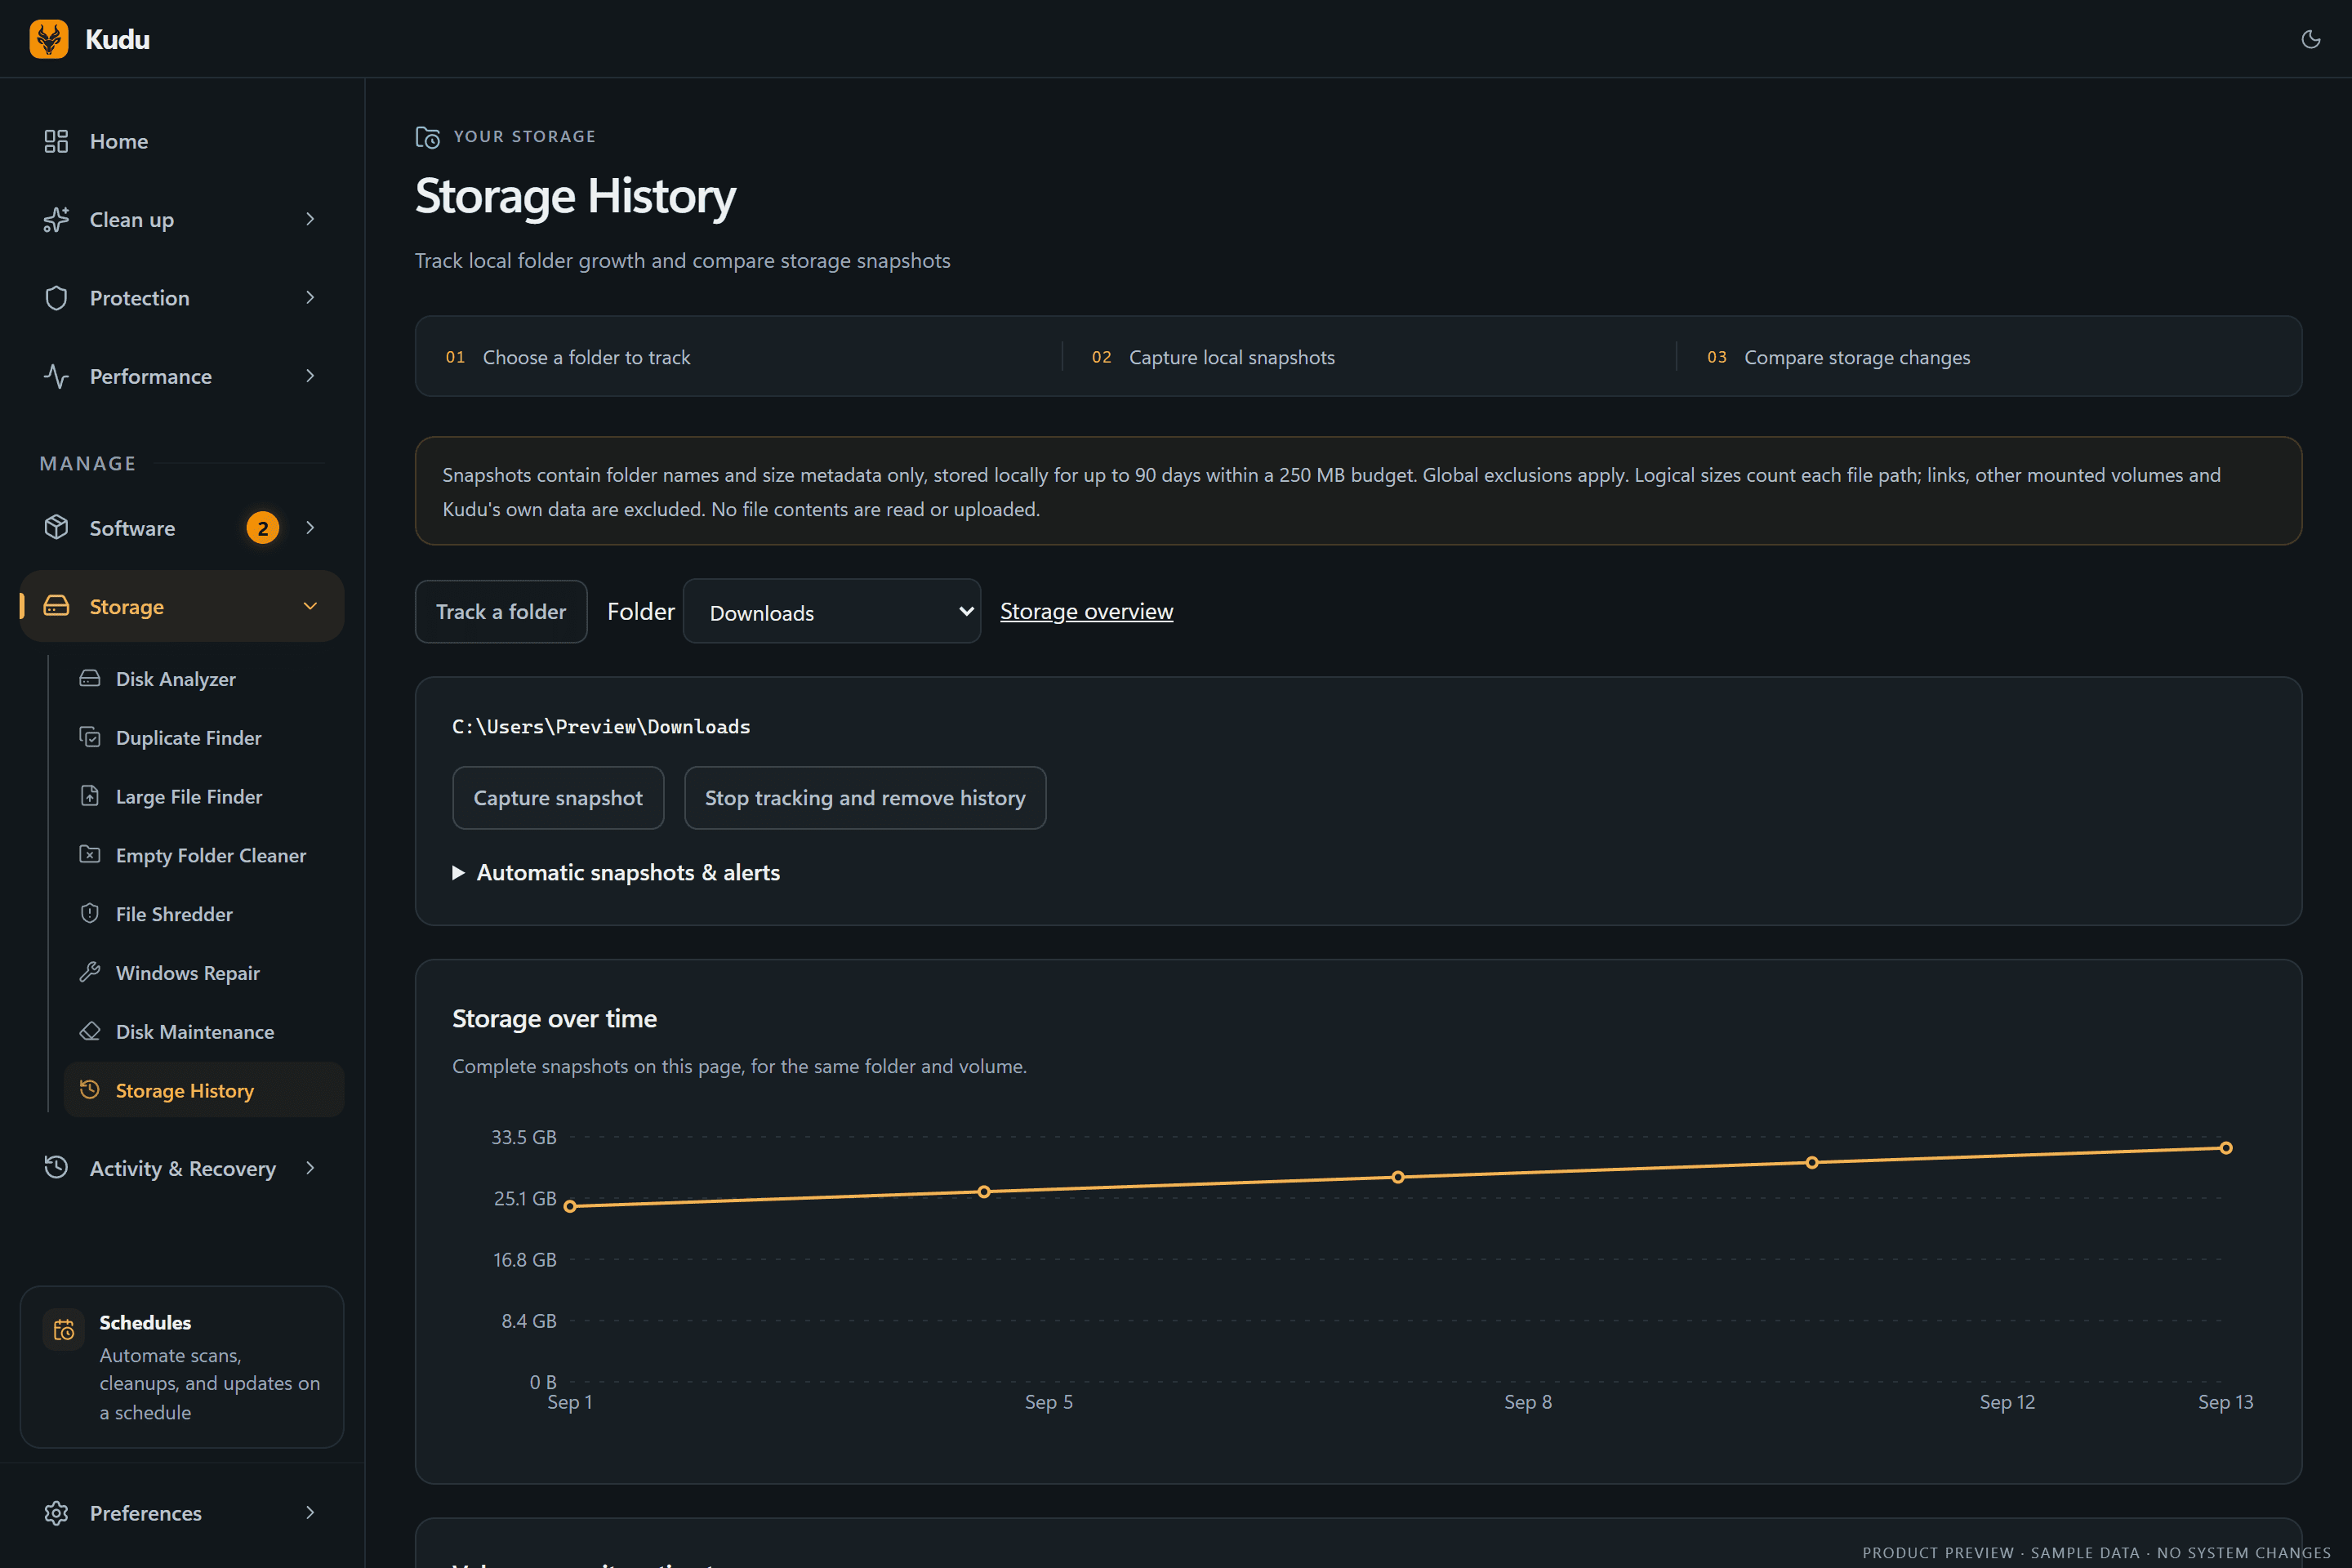The height and width of the screenshot is (1568, 2352).
Task: Click the Disk Maintenance eraser icon
Action: coord(90,1031)
